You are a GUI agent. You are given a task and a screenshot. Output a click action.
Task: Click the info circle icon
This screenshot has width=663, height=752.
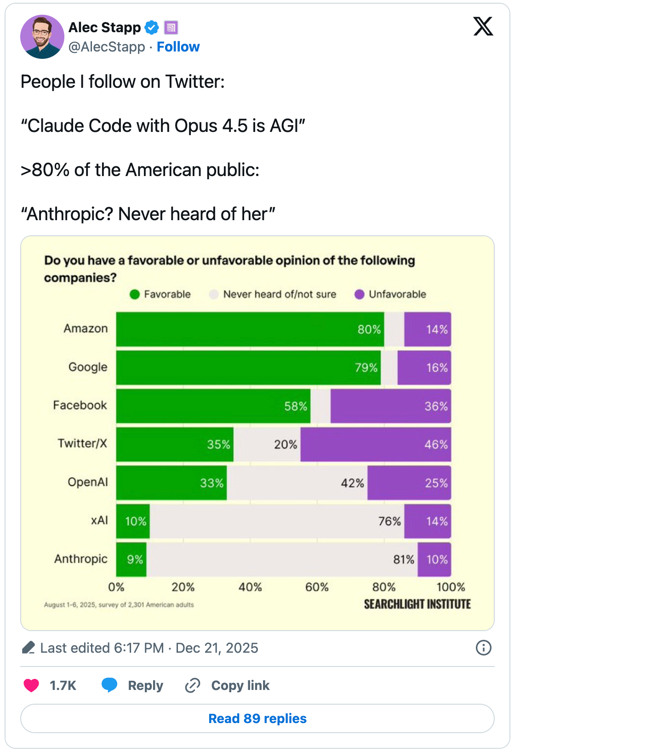coord(483,648)
